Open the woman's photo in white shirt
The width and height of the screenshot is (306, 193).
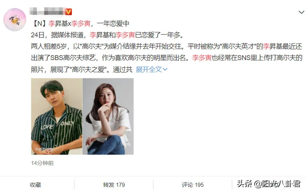pyautogui.click(x=108, y=117)
